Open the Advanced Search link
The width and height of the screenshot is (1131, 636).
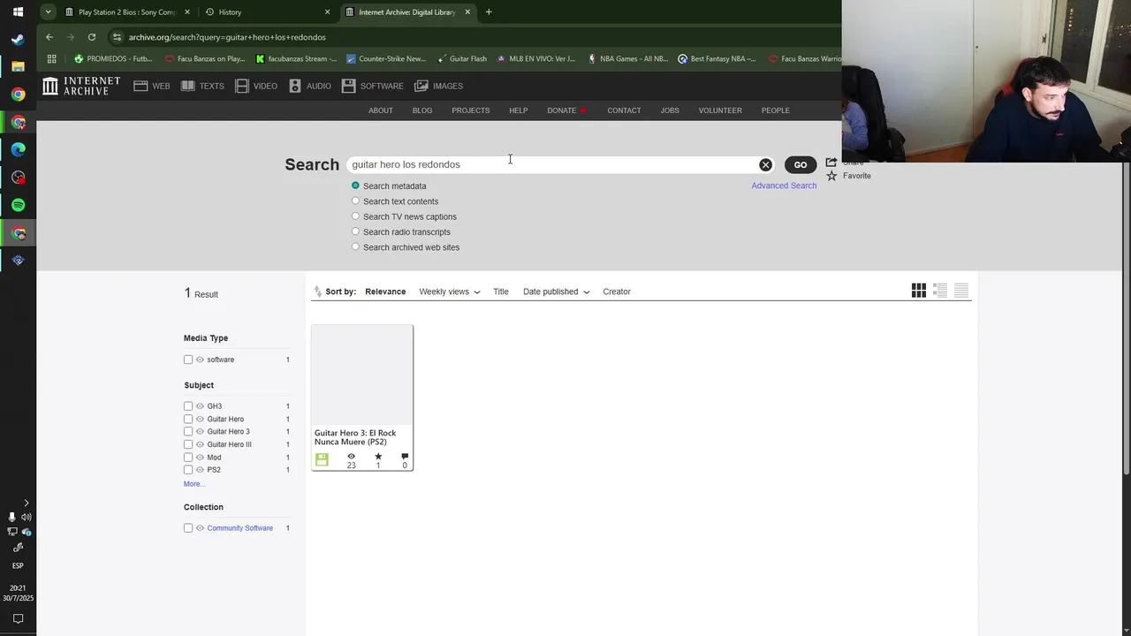click(784, 185)
